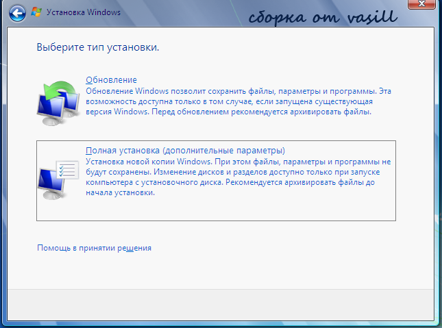Screen dimensions: 442x328
Task: Click the description starting Установка новой копии Windows
Action: click(x=238, y=177)
